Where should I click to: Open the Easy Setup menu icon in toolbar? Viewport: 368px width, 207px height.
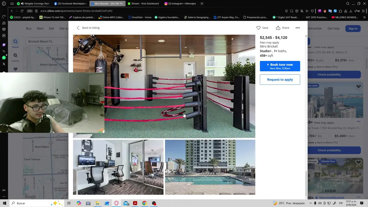363,11
